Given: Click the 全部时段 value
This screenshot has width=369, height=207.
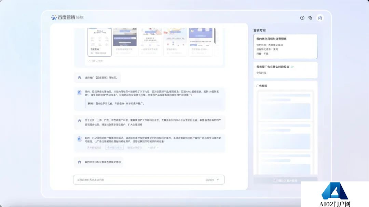Looking at the screenshot, I should (261, 73).
